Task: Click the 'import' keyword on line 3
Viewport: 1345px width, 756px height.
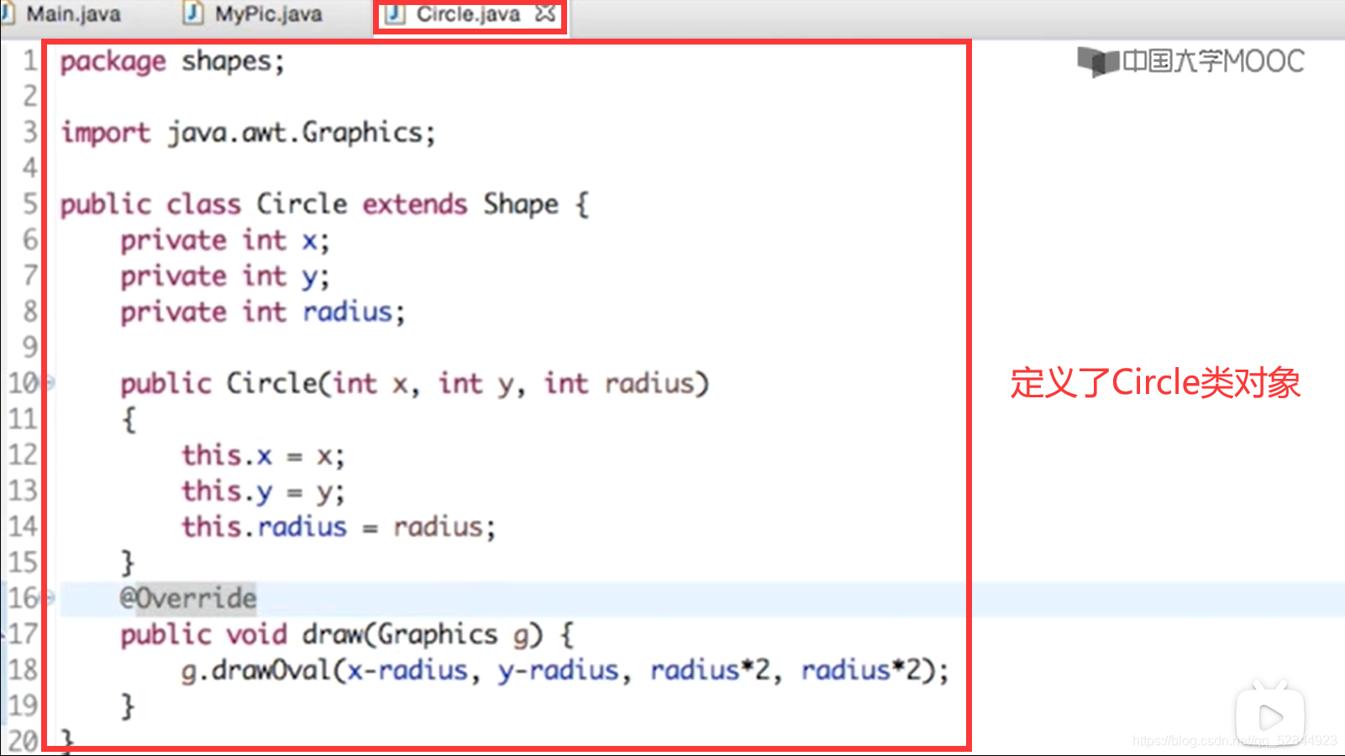Action: [106, 133]
